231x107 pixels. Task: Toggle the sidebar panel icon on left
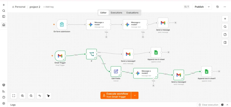pos(4,16)
